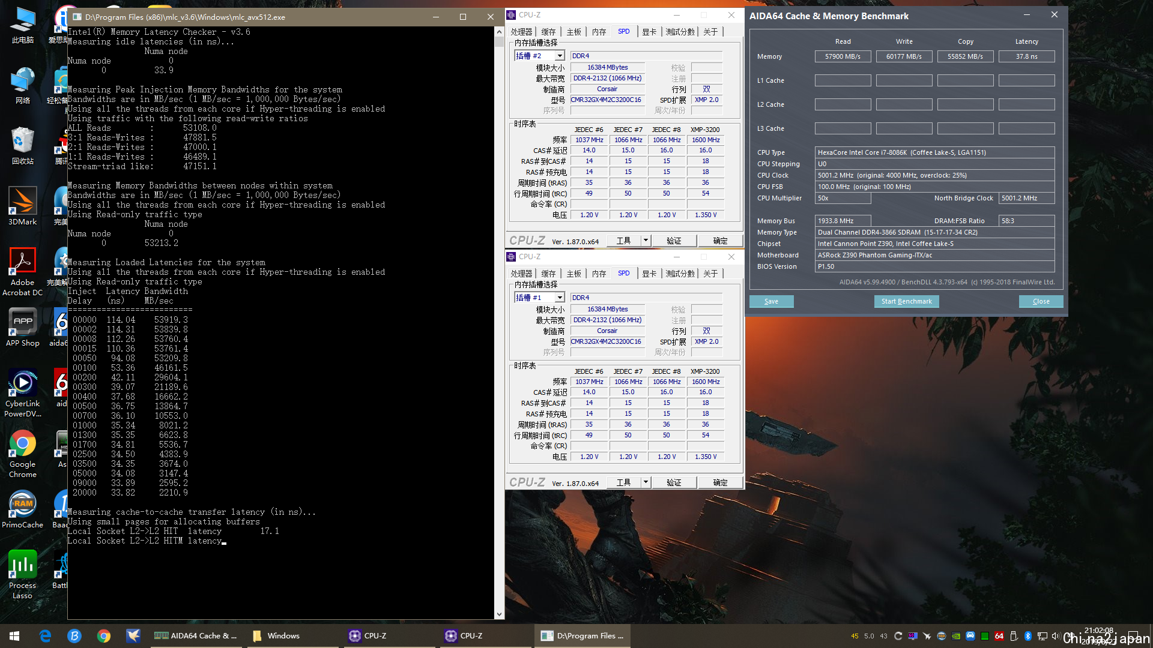This screenshot has height=648, width=1153.
Task: Expand the 工具 arrow in lower CPU-Z
Action: pos(646,482)
